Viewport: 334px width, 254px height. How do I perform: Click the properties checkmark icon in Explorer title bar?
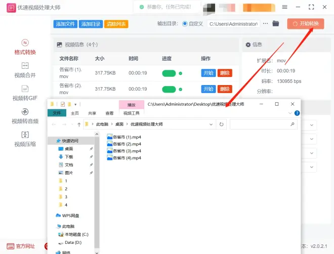[63, 104]
